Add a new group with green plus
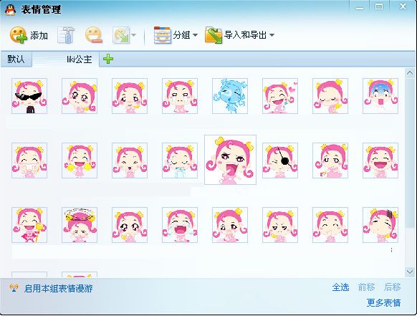The image size is (417, 316). [108, 59]
